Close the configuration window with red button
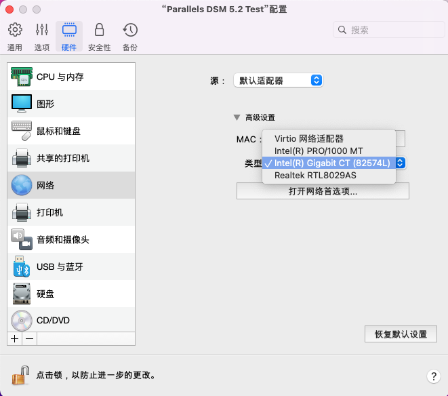 coord(9,9)
